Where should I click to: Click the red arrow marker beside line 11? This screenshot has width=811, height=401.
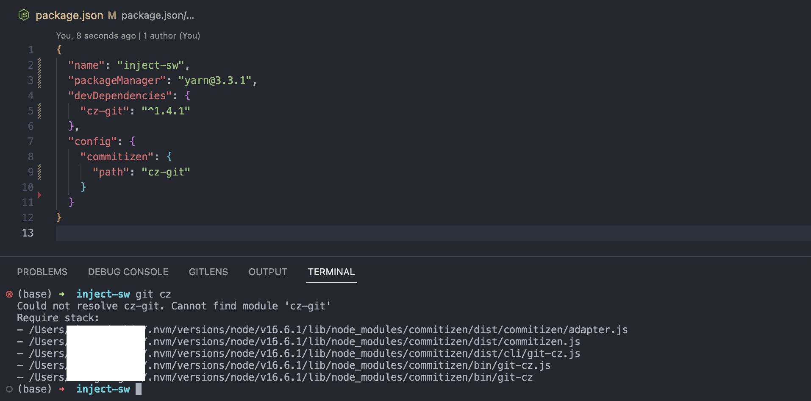39,195
